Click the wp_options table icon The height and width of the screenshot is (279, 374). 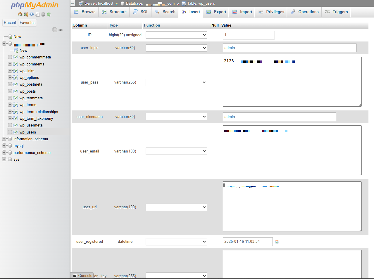(16, 78)
